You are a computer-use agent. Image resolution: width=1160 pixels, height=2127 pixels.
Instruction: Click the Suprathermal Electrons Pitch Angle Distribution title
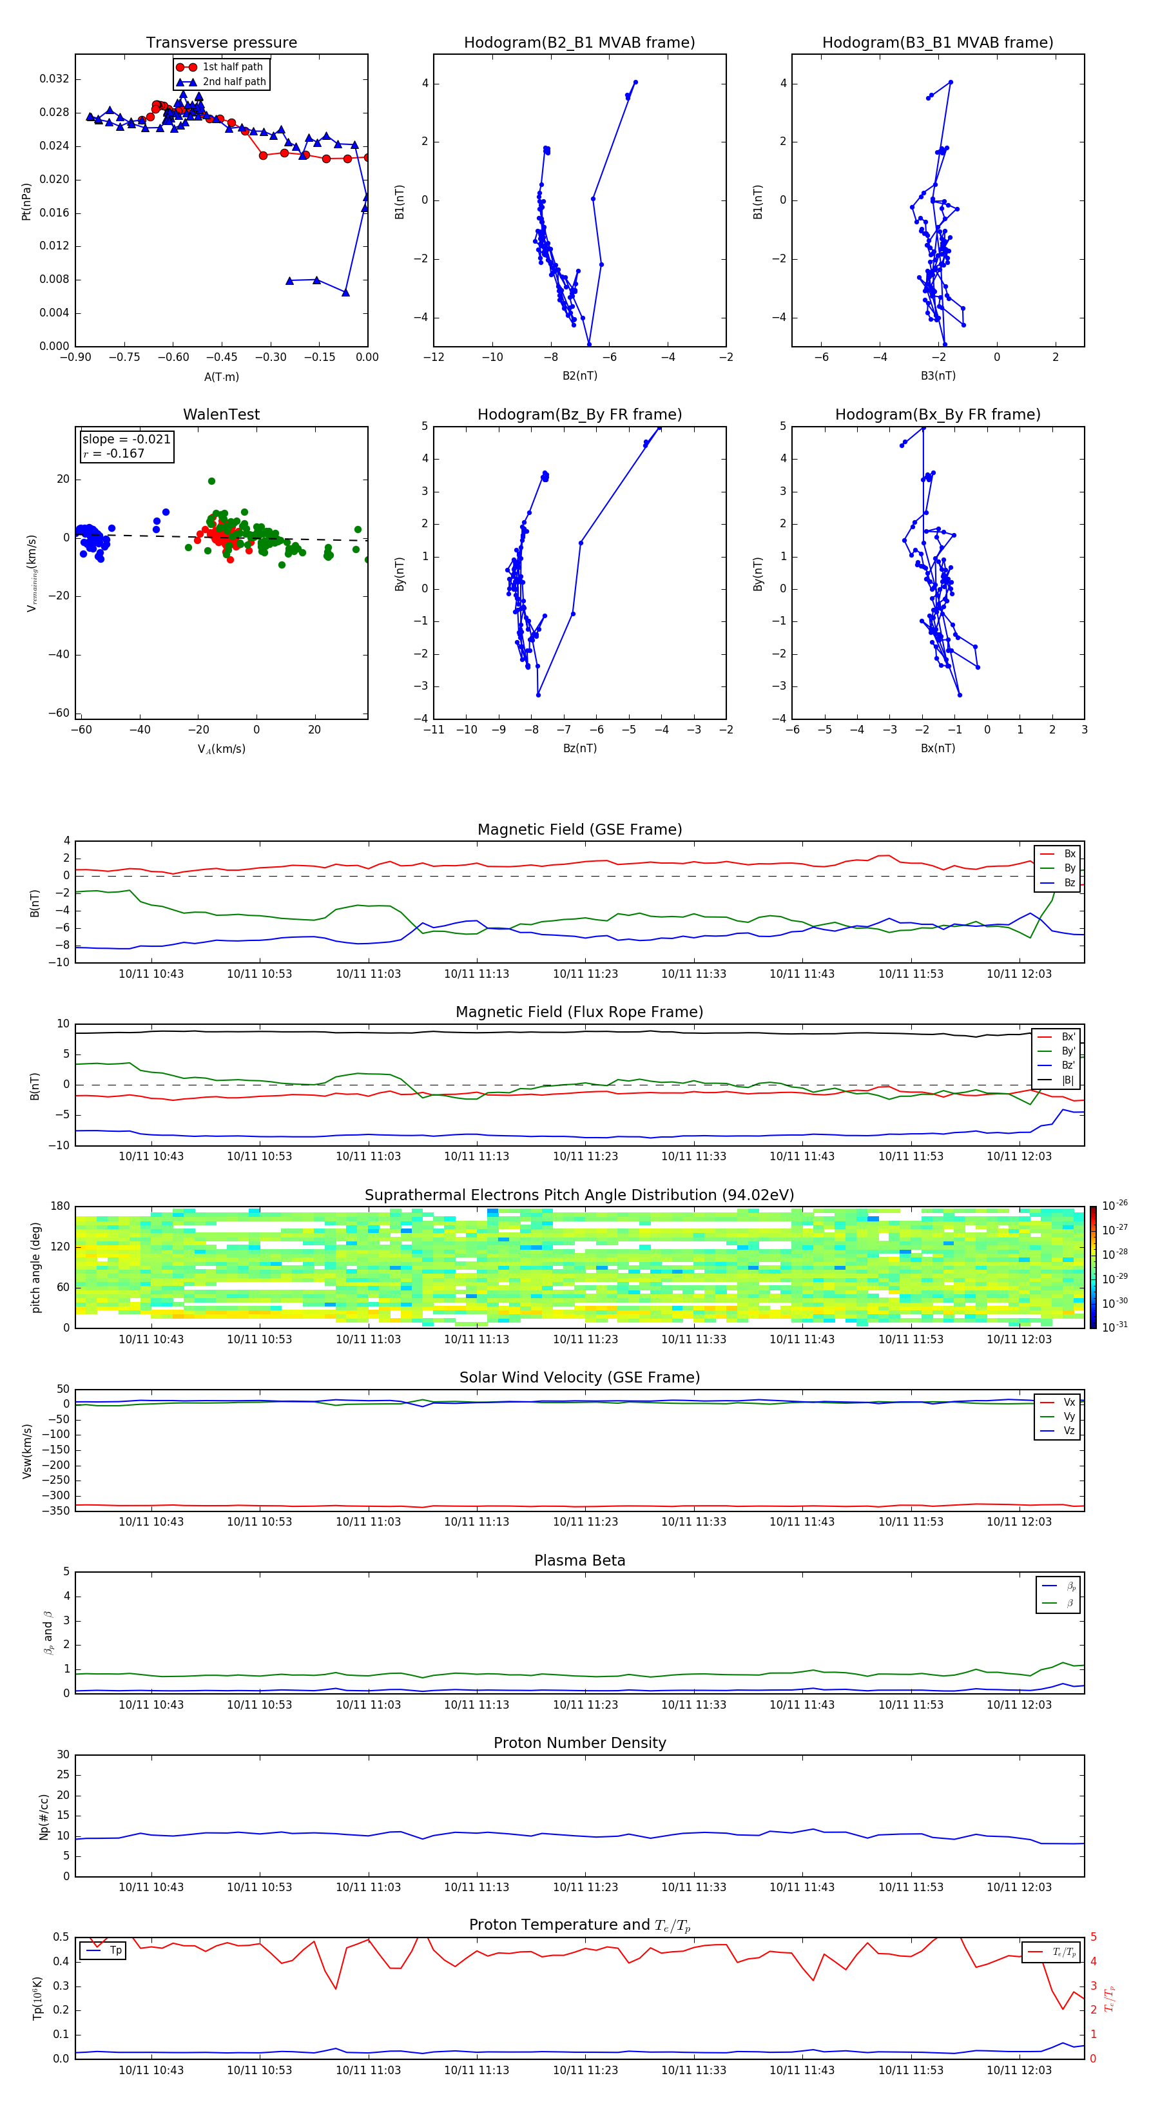[579, 1196]
